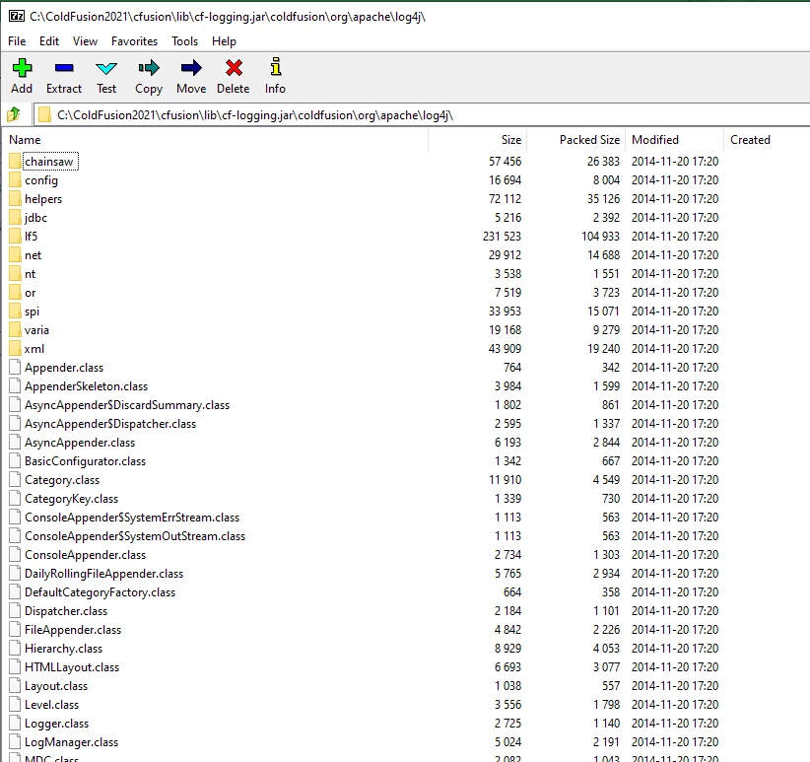Select Layout.class file name
The image size is (810, 762).
[x=56, y=686]
